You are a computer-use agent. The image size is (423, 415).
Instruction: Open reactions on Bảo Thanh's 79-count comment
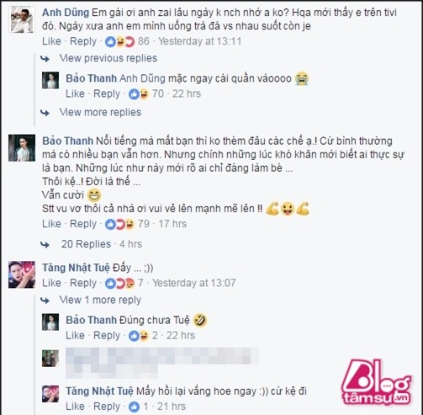point(119,224)
